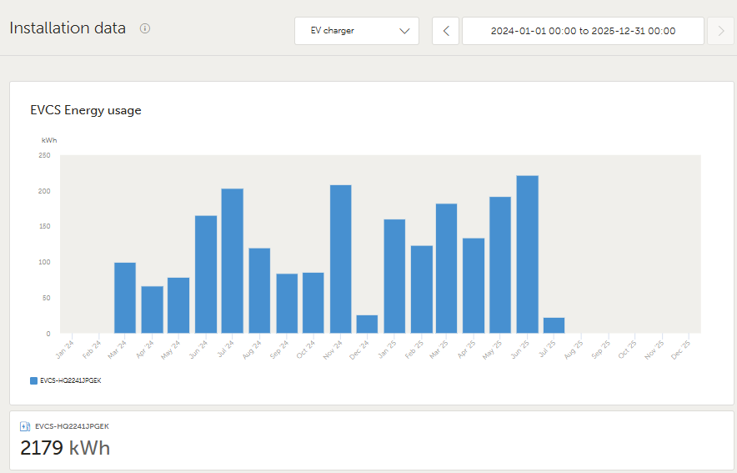737x473 pixels.
Task: Select the short Jul '25 bar
Action: (554, 325)
